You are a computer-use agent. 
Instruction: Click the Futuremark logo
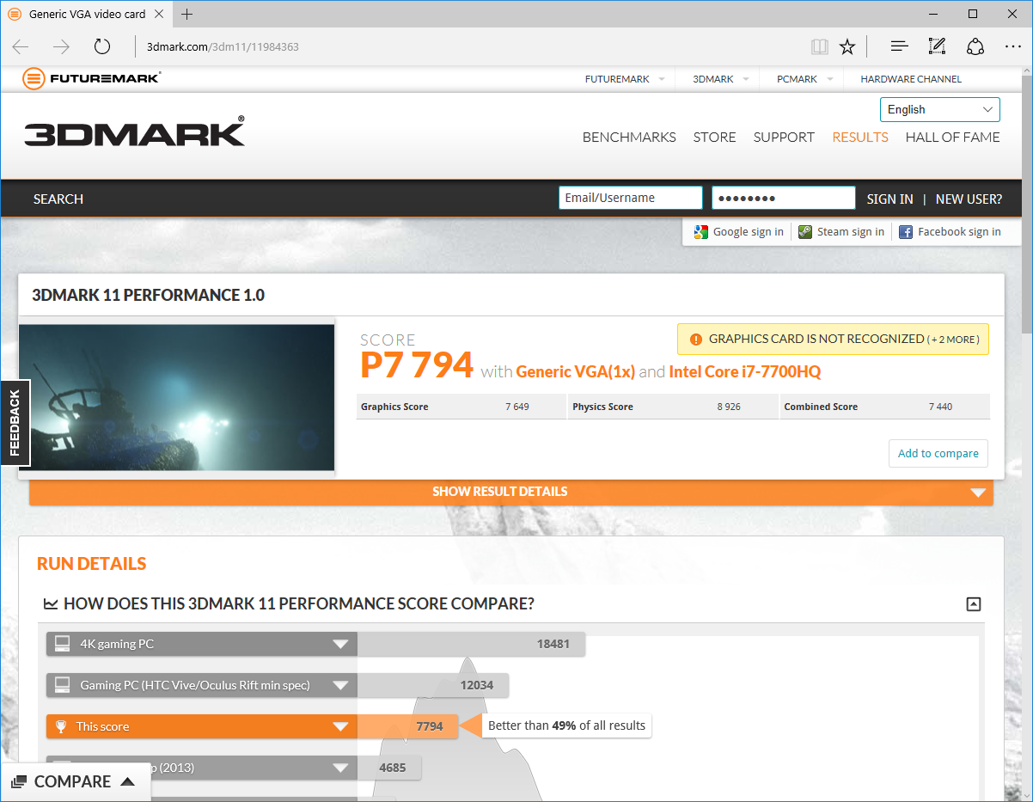91,78
